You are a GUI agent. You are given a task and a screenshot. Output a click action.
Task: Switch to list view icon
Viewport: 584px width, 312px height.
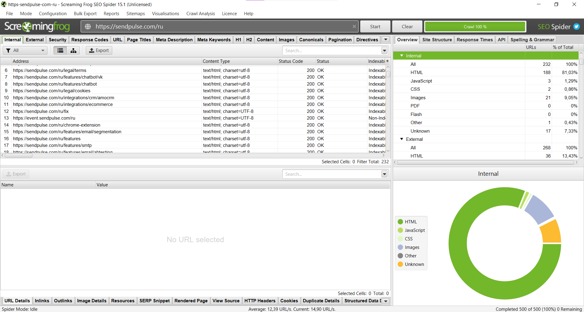pos(60,50)
